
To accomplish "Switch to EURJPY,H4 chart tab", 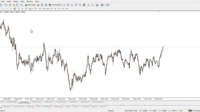I will tap(73, 102).
